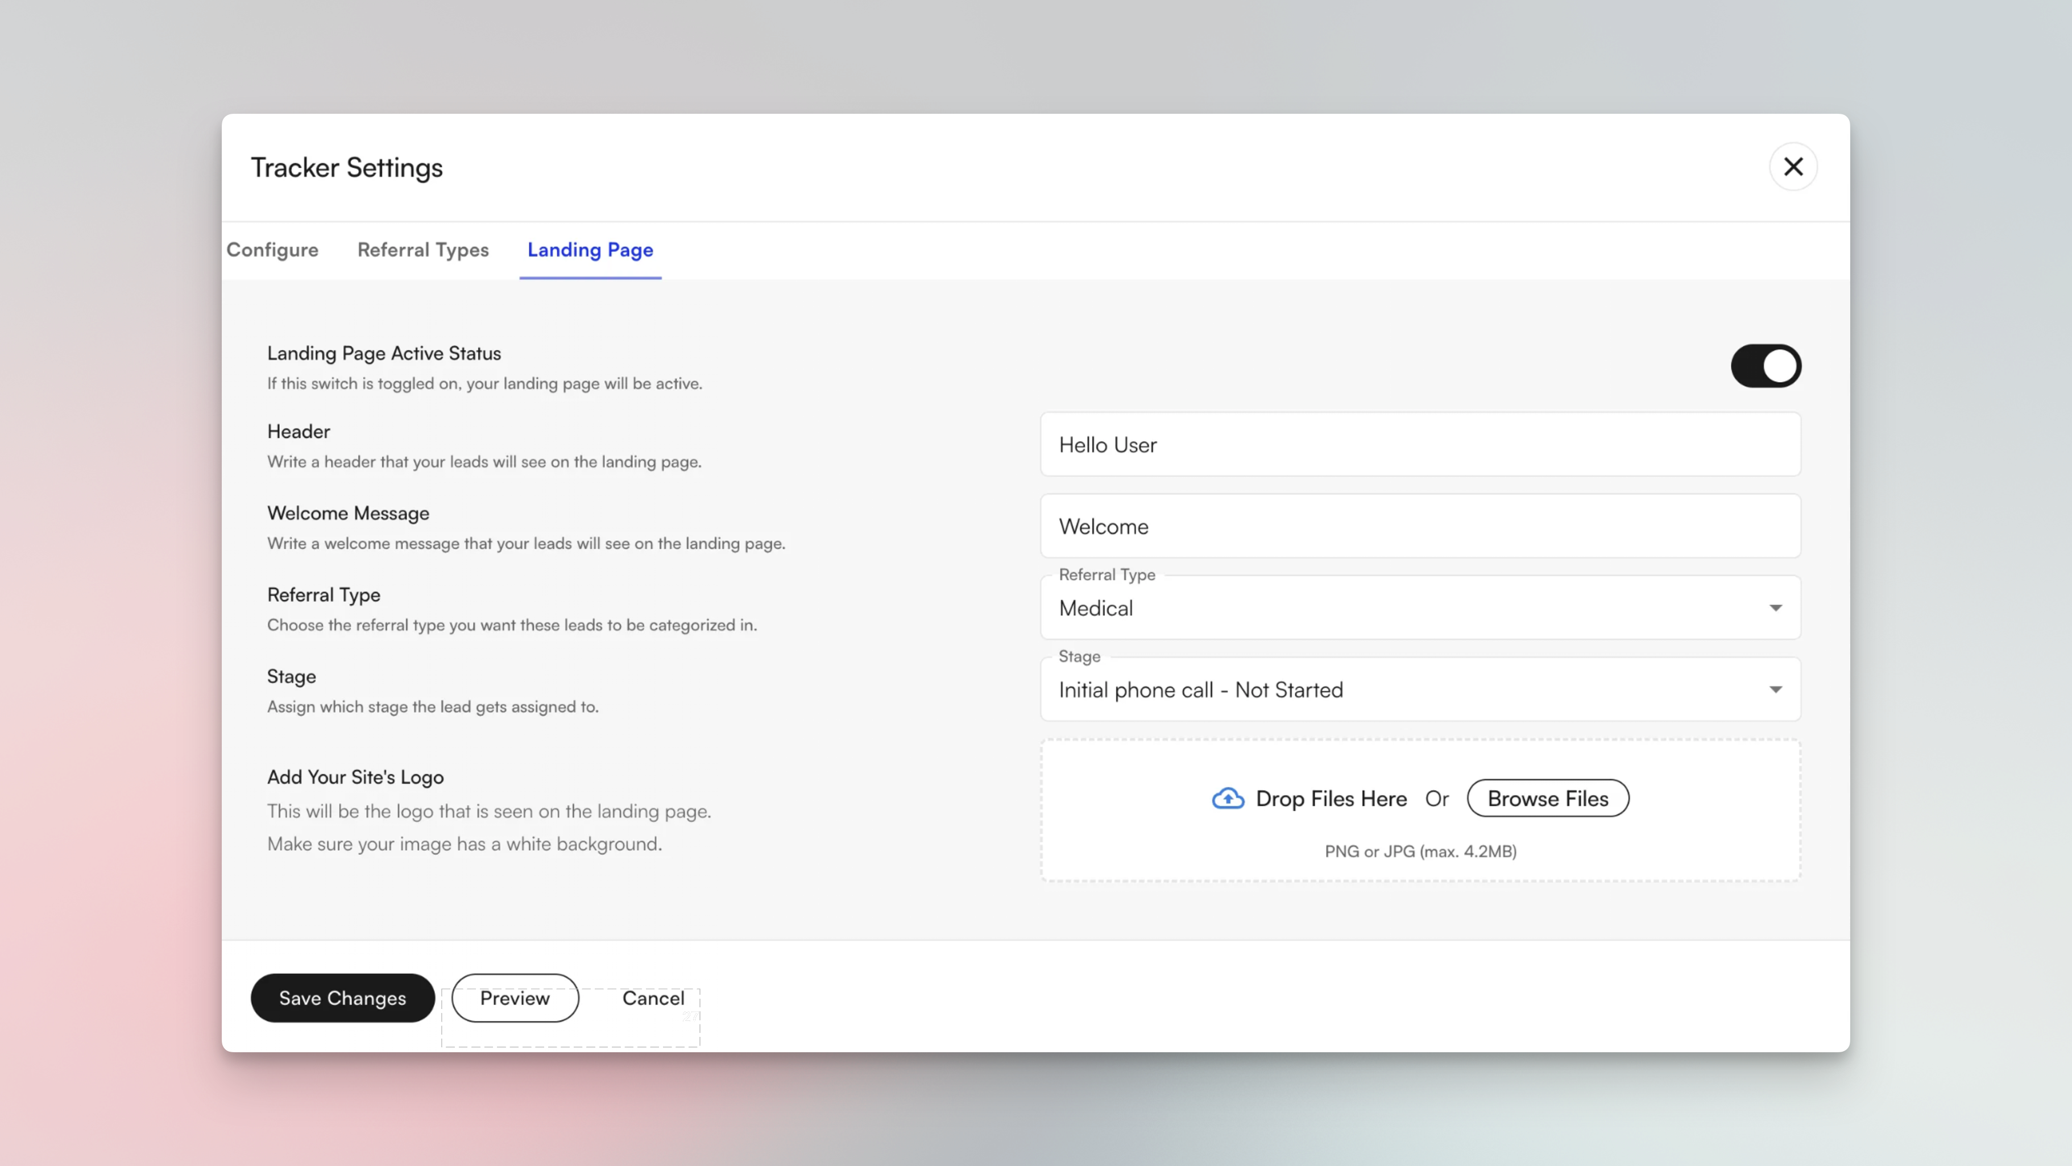The width and height of the screenshot is (2072, 1166).
Task: Edit the Welcome message field
Action: [x=1420, y=526]
